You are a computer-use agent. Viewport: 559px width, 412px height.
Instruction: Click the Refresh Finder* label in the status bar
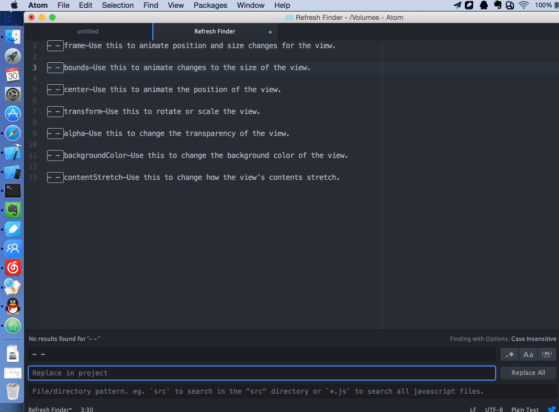click(x=50, y=409)
